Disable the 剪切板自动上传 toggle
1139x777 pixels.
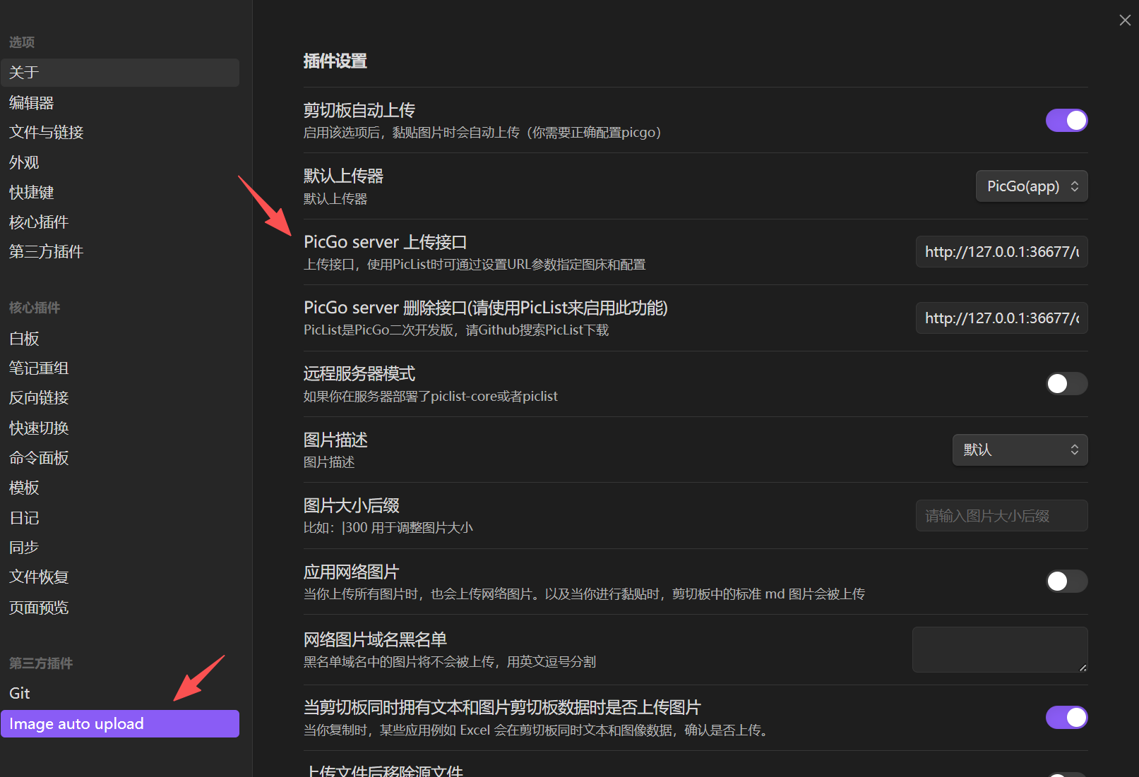[x=1066, y=121]
